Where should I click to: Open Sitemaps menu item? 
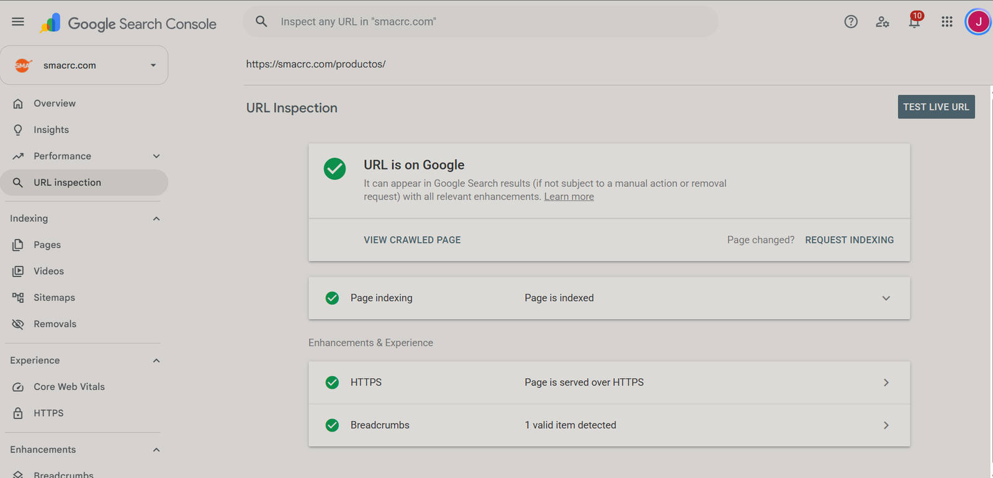pos(84,297)
